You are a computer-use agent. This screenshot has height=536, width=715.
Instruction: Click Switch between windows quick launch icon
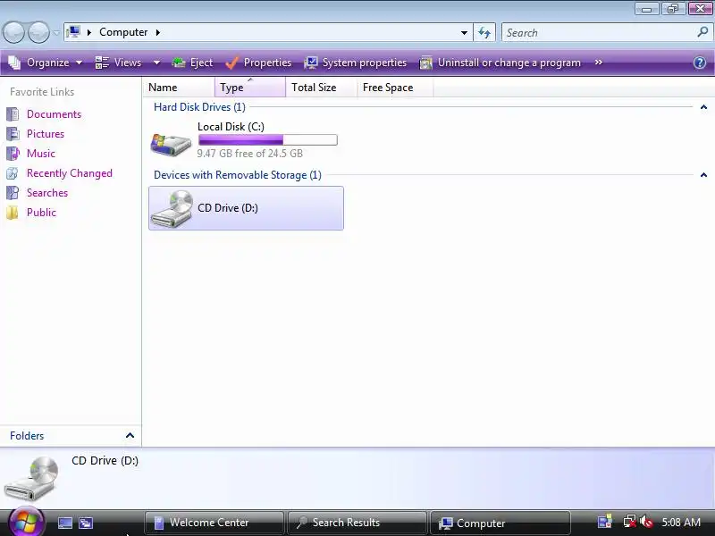click(x=86, y=523)
